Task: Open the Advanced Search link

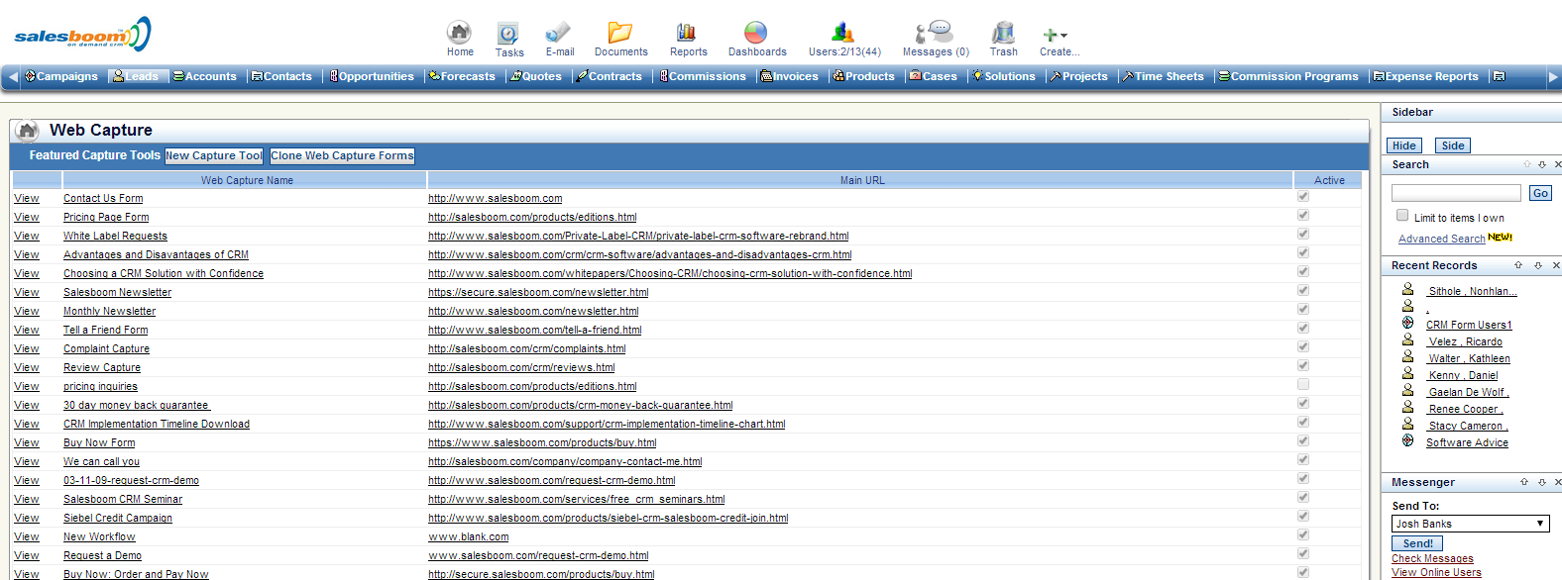Action: click(x=1441, y=239)
